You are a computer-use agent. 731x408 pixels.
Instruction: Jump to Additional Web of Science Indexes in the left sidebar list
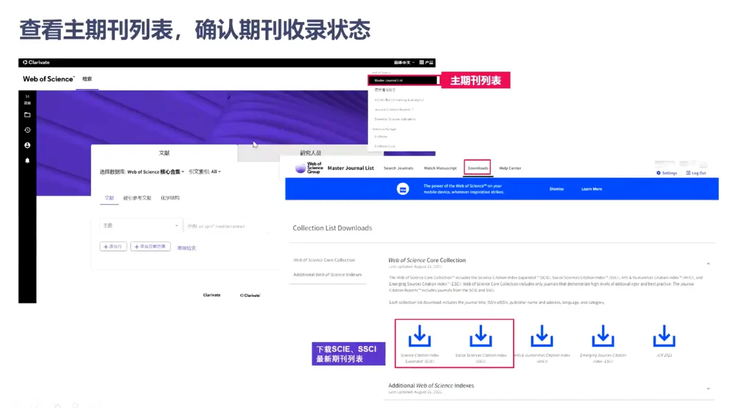[328, 275]
